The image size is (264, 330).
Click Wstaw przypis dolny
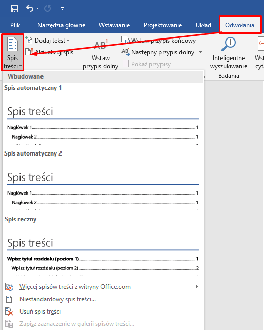point(100,54)
